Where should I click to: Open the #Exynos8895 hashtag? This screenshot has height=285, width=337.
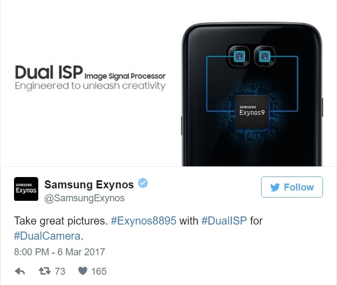(143, 221)
